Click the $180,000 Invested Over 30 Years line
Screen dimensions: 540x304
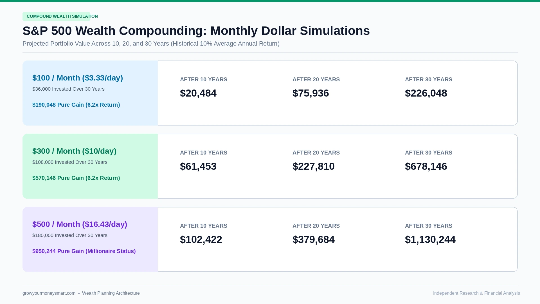(70, 235)
